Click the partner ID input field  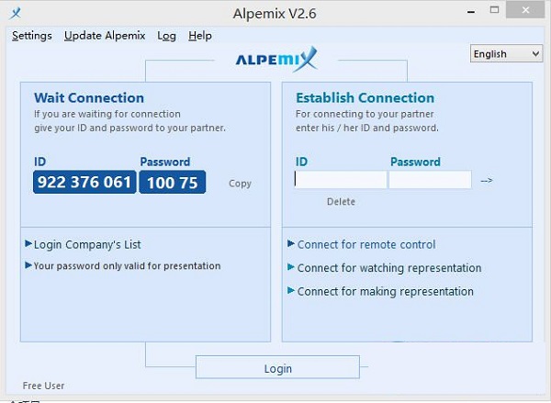341,180
